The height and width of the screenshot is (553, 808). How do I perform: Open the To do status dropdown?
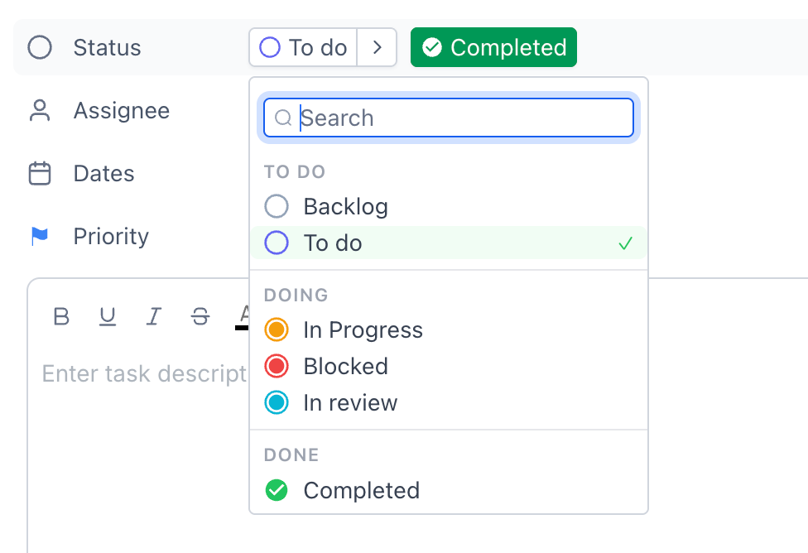point(303,47)
